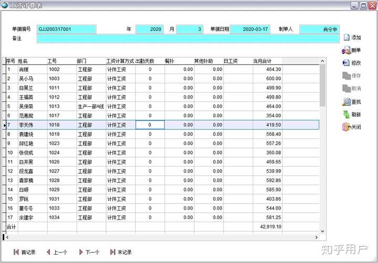Click the 删单 delete-bill icon
Image resolution: width=378 pixels, height=263 pixels.
click(346, 50)
